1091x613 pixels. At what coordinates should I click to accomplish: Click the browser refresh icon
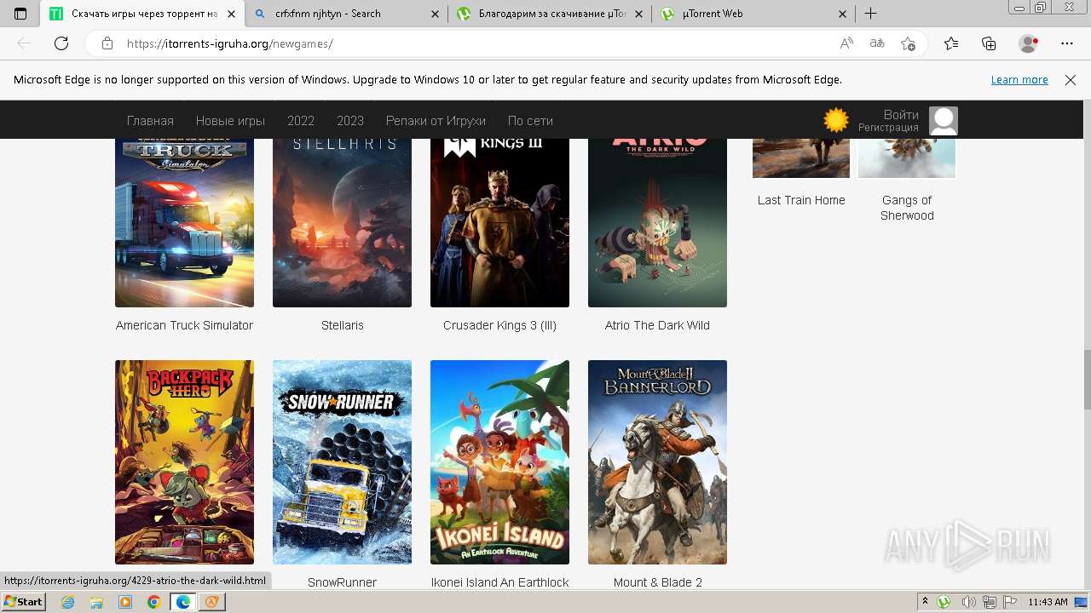[61, 43]
